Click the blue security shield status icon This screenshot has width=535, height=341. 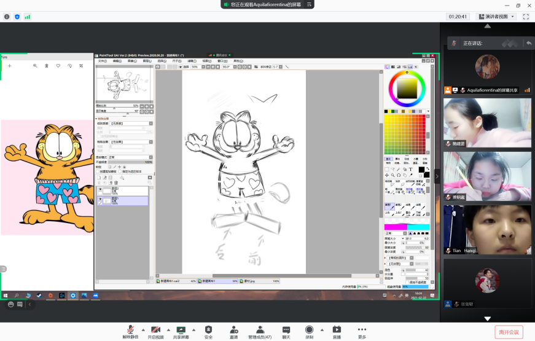[x=17, y=17]
